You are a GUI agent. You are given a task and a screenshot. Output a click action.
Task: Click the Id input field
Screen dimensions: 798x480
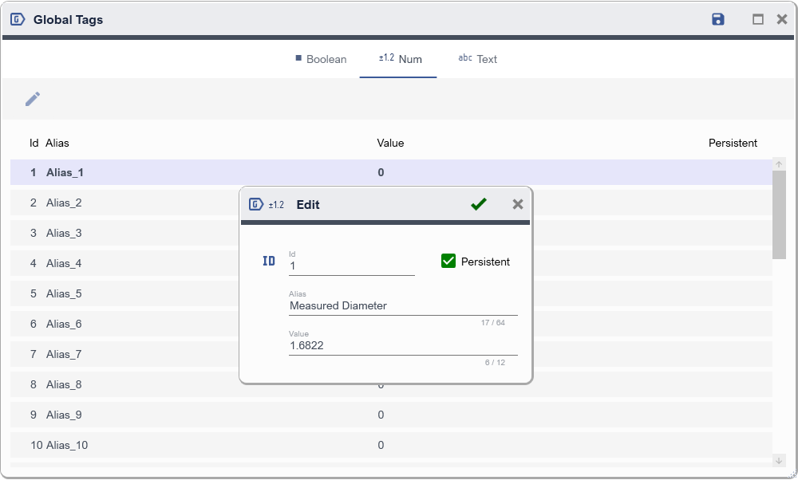pyautogui.click(x=351, y=266)
